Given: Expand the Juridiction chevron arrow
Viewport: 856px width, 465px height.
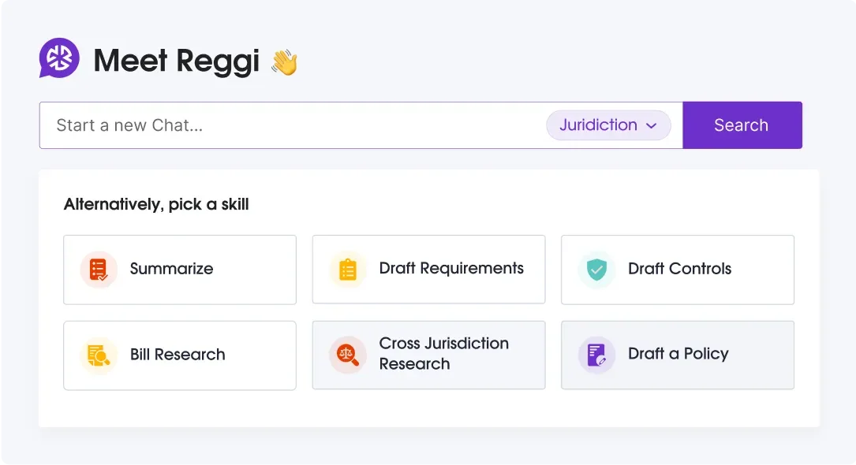Looking at the screenshot, I should 652,126.
